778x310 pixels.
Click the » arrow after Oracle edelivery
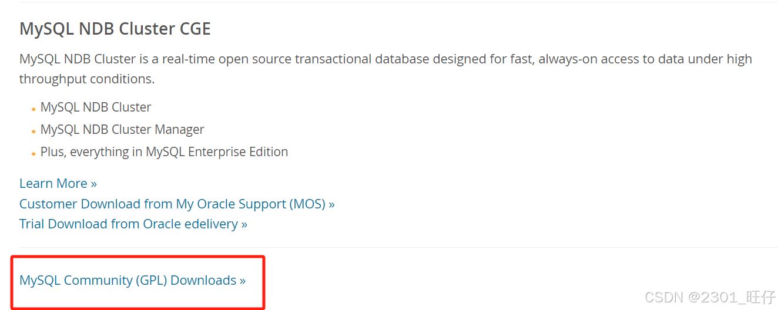click(x=244, y=224)
